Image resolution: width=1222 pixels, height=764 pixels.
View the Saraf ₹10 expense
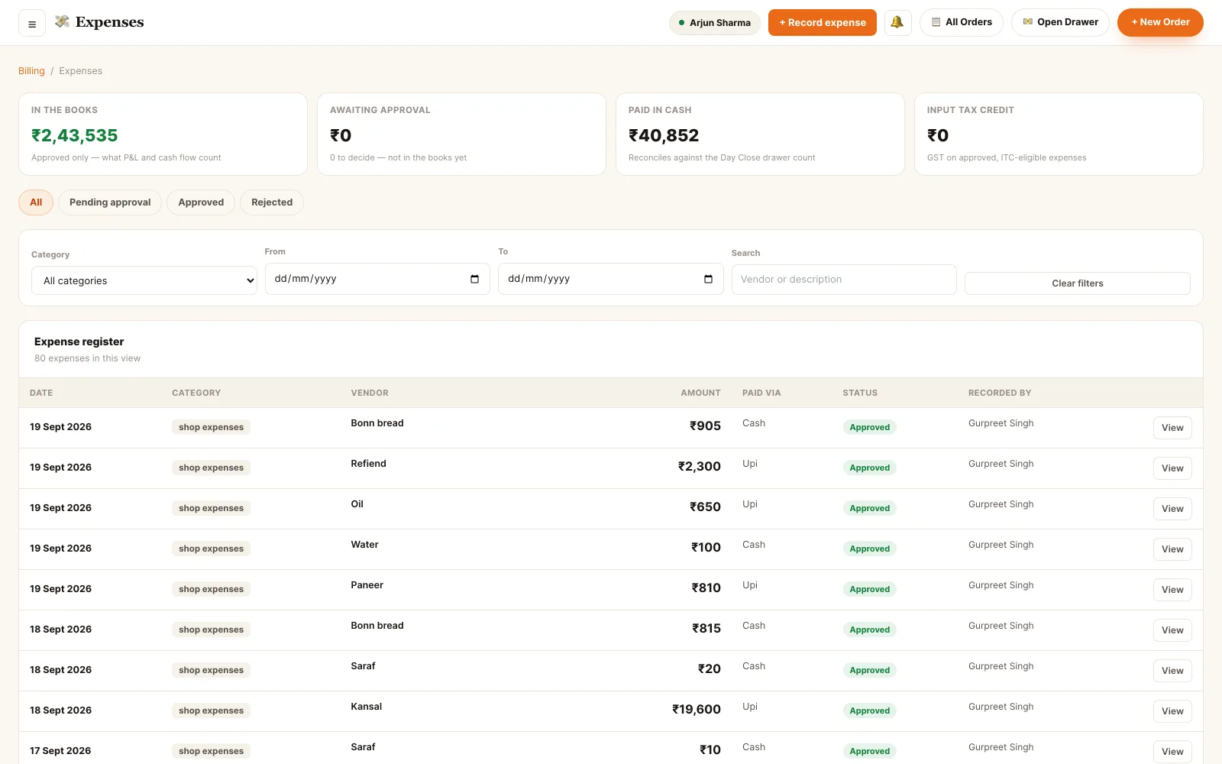(x=1172, y=752)
